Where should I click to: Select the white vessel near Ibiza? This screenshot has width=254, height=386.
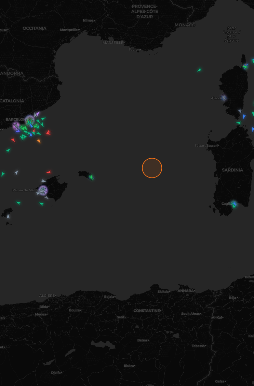(x=8, y=216)
